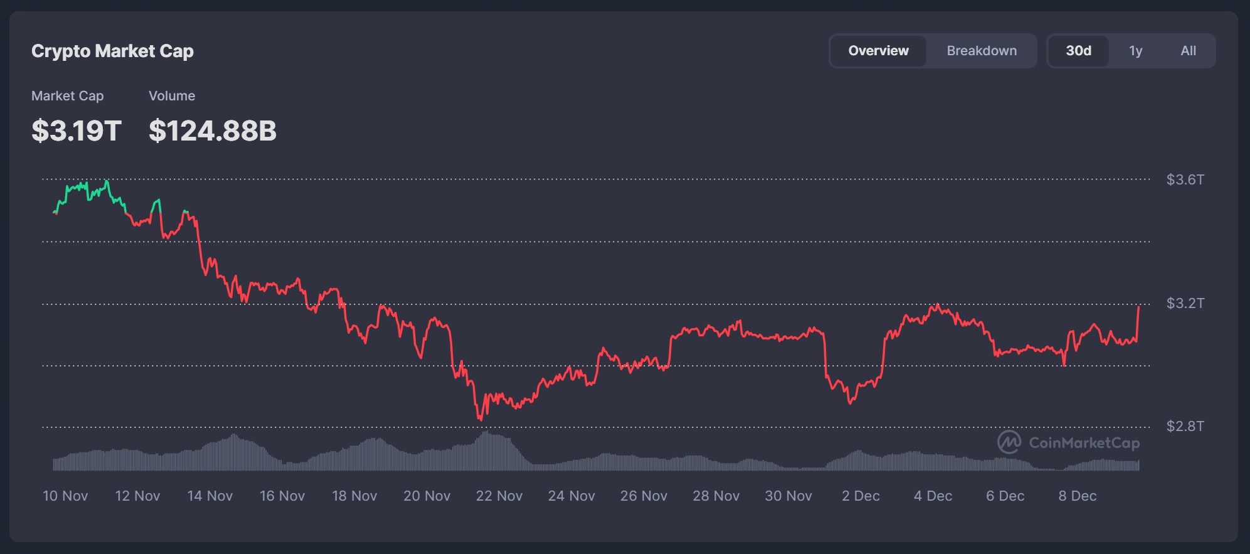The image size is (1250, 554).
Task: Click the $3.6T axis label
Action: 1185,180
